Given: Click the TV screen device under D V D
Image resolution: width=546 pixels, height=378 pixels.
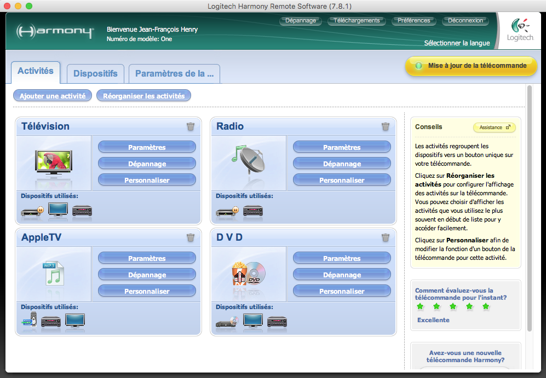Looking at the screenshot, I should [253, 321].
